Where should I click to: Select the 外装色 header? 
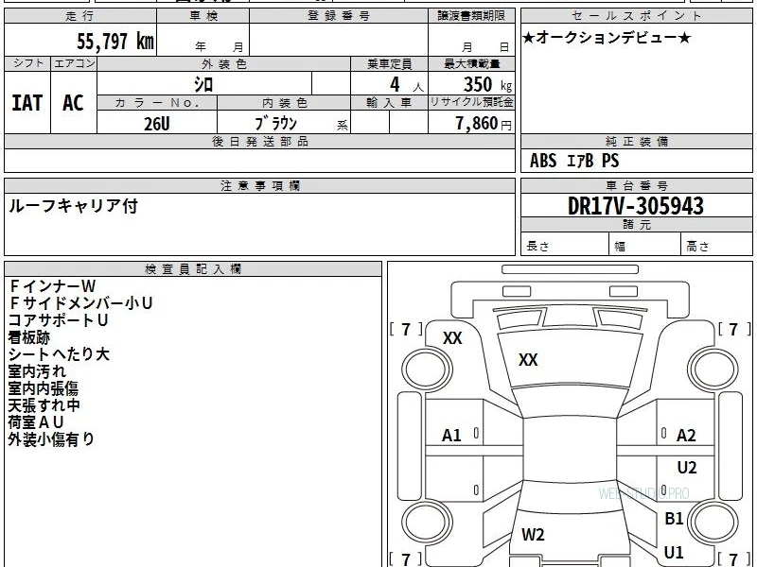point(223,63)
